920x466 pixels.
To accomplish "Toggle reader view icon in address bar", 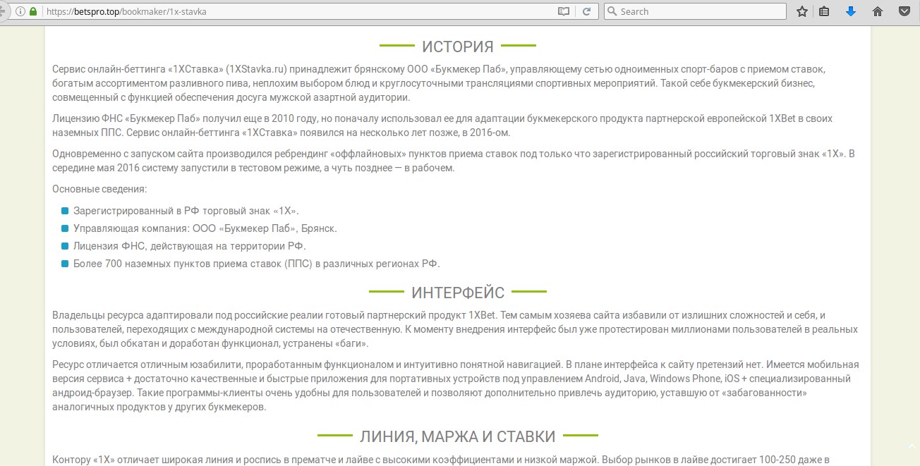I will tap(563, 11).
